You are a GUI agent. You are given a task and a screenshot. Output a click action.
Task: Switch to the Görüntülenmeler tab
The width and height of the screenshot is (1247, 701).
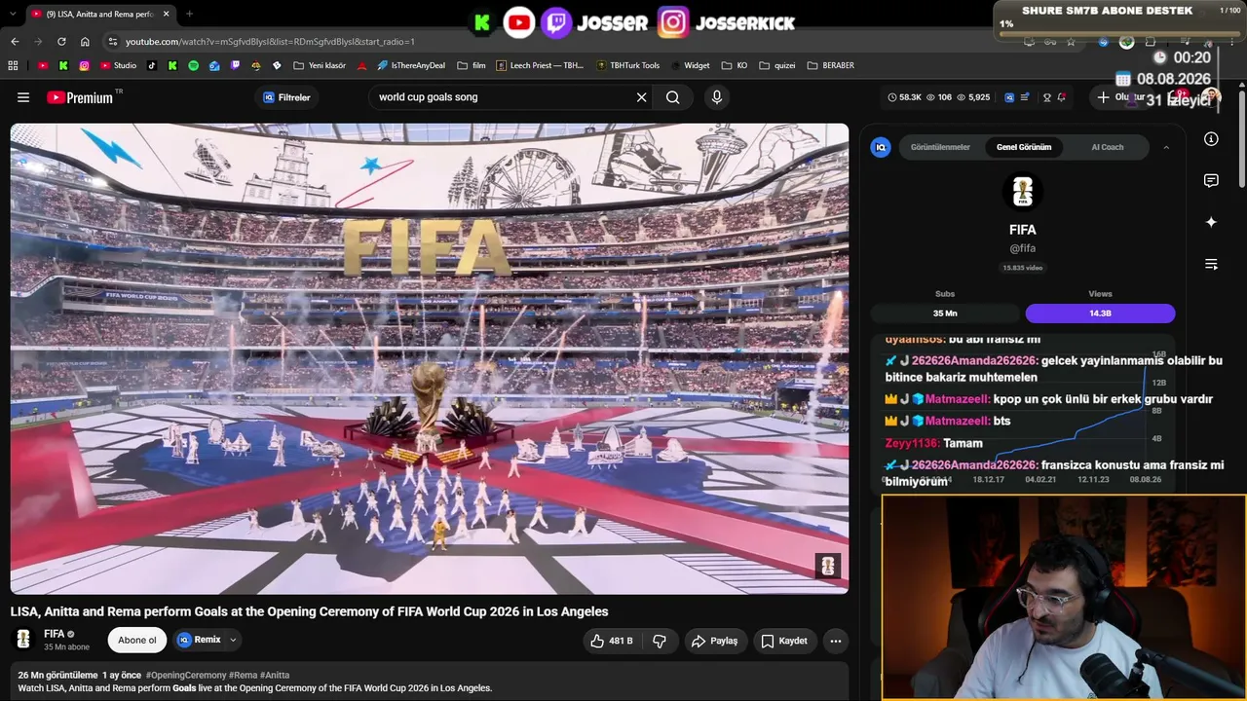[940, 147]
